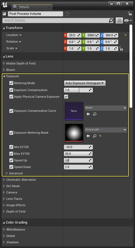Expand the Advanced exposure settings
Image resolution: width=135 pixels, height=248 pixels.
tap(7, 173)
